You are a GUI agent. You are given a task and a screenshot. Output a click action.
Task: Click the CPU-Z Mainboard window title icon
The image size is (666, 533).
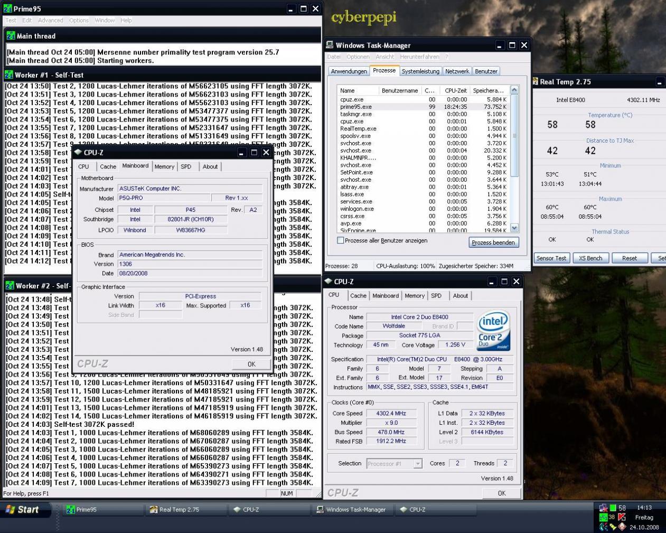click(77, 153)
